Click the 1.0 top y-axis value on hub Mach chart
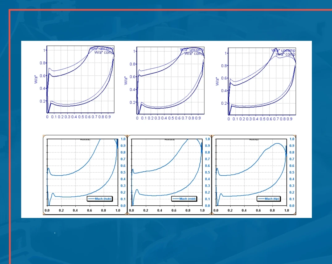 tap(123, 139)
